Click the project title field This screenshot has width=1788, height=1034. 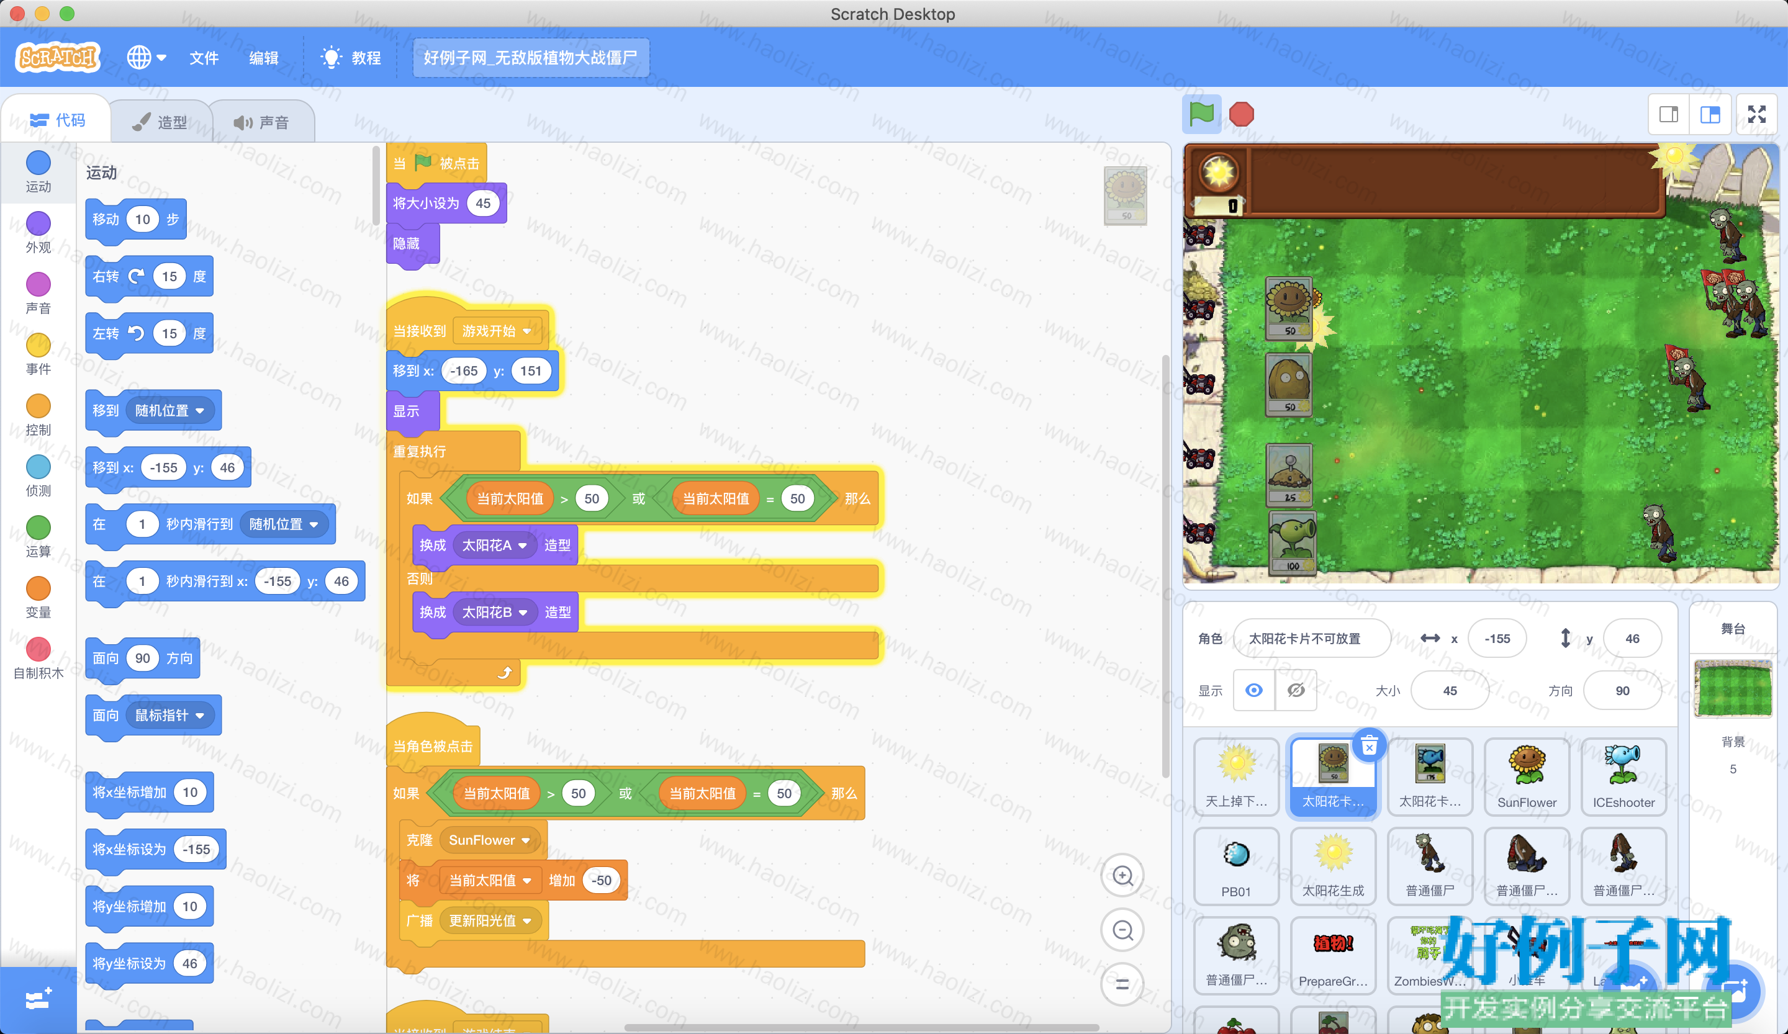point(531,58)
